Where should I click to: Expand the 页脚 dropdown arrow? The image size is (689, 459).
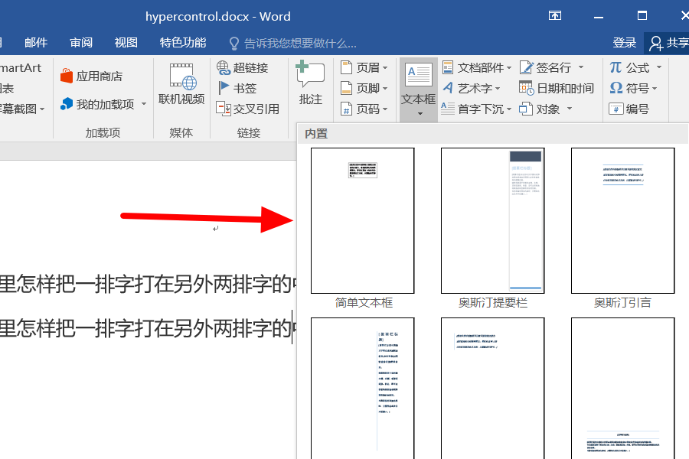pyautogui.click(x=385, y=89)
